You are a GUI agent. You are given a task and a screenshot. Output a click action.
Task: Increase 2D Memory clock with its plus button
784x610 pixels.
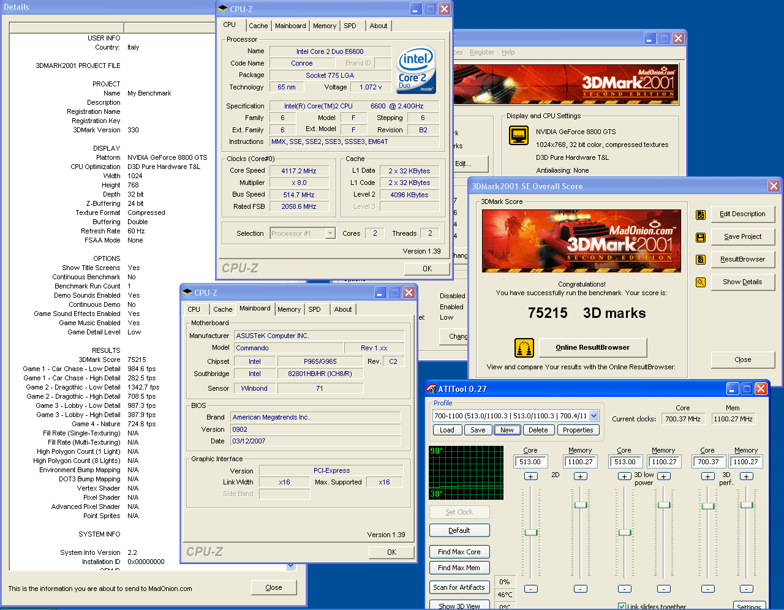pos(581,476)
